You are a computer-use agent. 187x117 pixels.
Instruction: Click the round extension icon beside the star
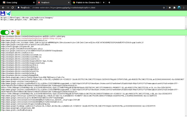[x=170, y=8]
